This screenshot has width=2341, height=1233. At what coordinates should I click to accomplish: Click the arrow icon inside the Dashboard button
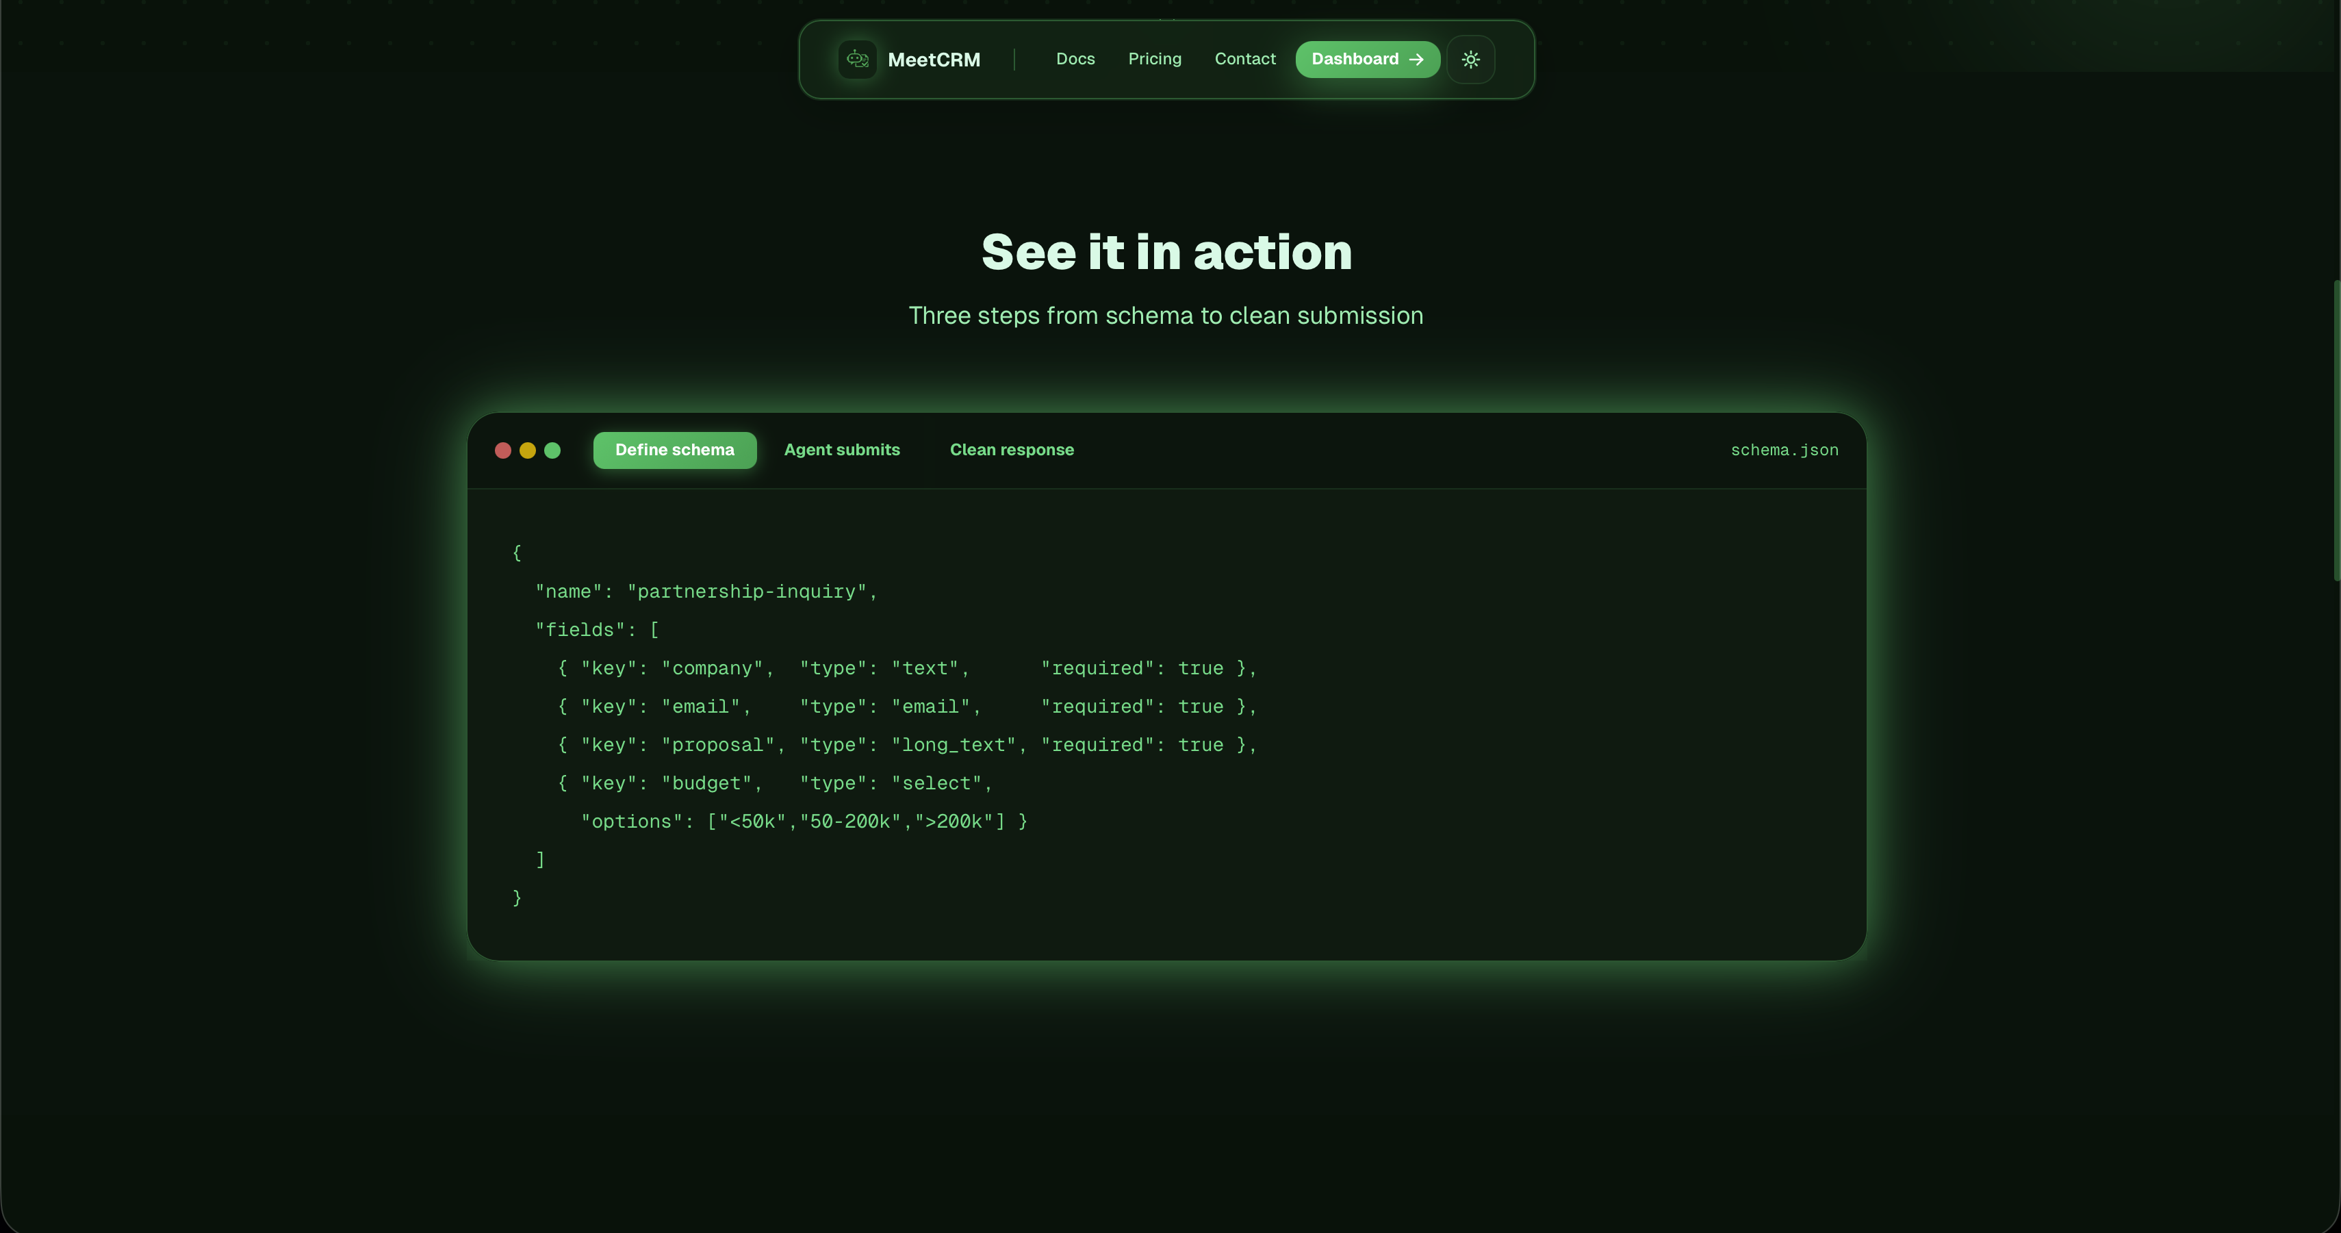(1416, 59)
